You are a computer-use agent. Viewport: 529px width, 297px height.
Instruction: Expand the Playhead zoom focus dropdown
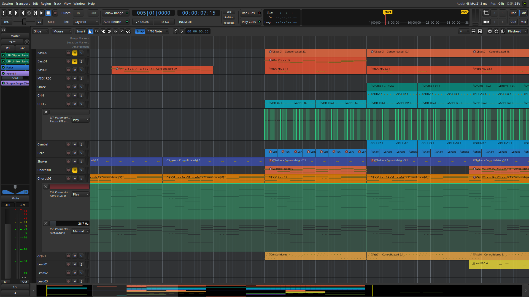517,31
